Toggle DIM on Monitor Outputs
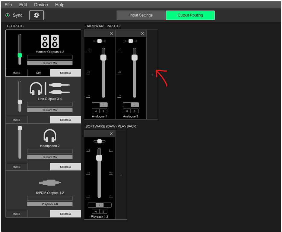Screen dimensions: 282x232 click(39, 73)
